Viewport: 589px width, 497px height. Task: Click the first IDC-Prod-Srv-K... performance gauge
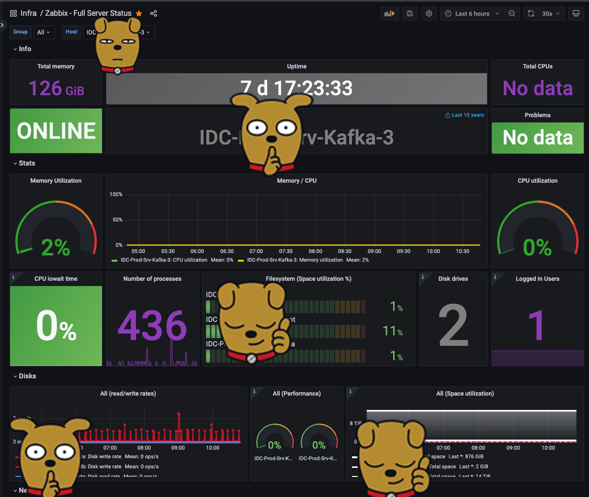point(274,437)
